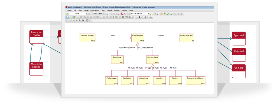This screenshot has height=106, width=278.
Task: Click the Approved state box
Action: coord(239,39)
